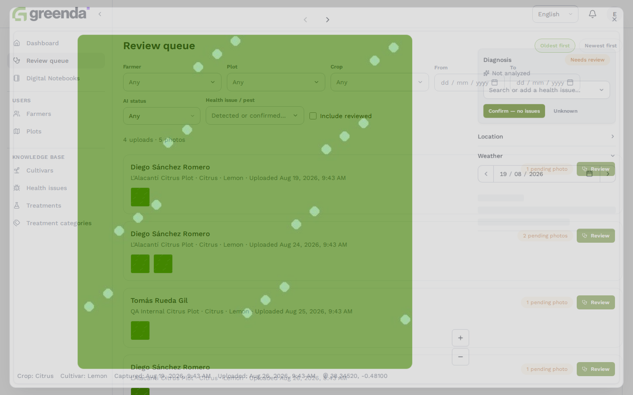Open Search or add a health issue combo box
The image size is (633, 395).
click(x=546, y=90)
